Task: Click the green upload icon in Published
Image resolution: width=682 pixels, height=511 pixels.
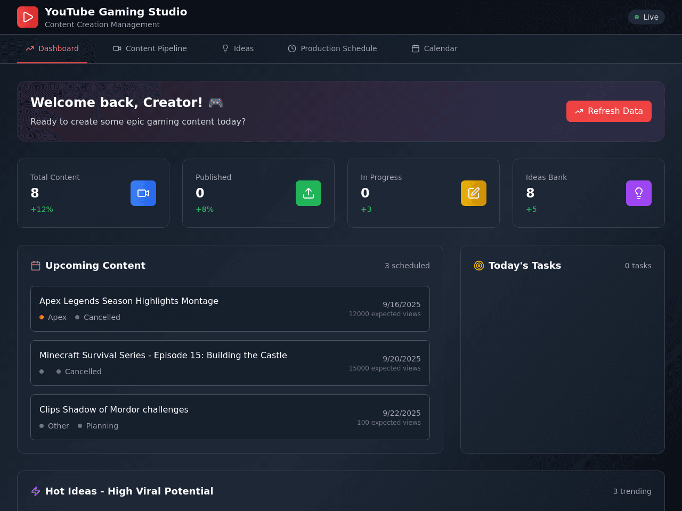Action: (308, 193)
